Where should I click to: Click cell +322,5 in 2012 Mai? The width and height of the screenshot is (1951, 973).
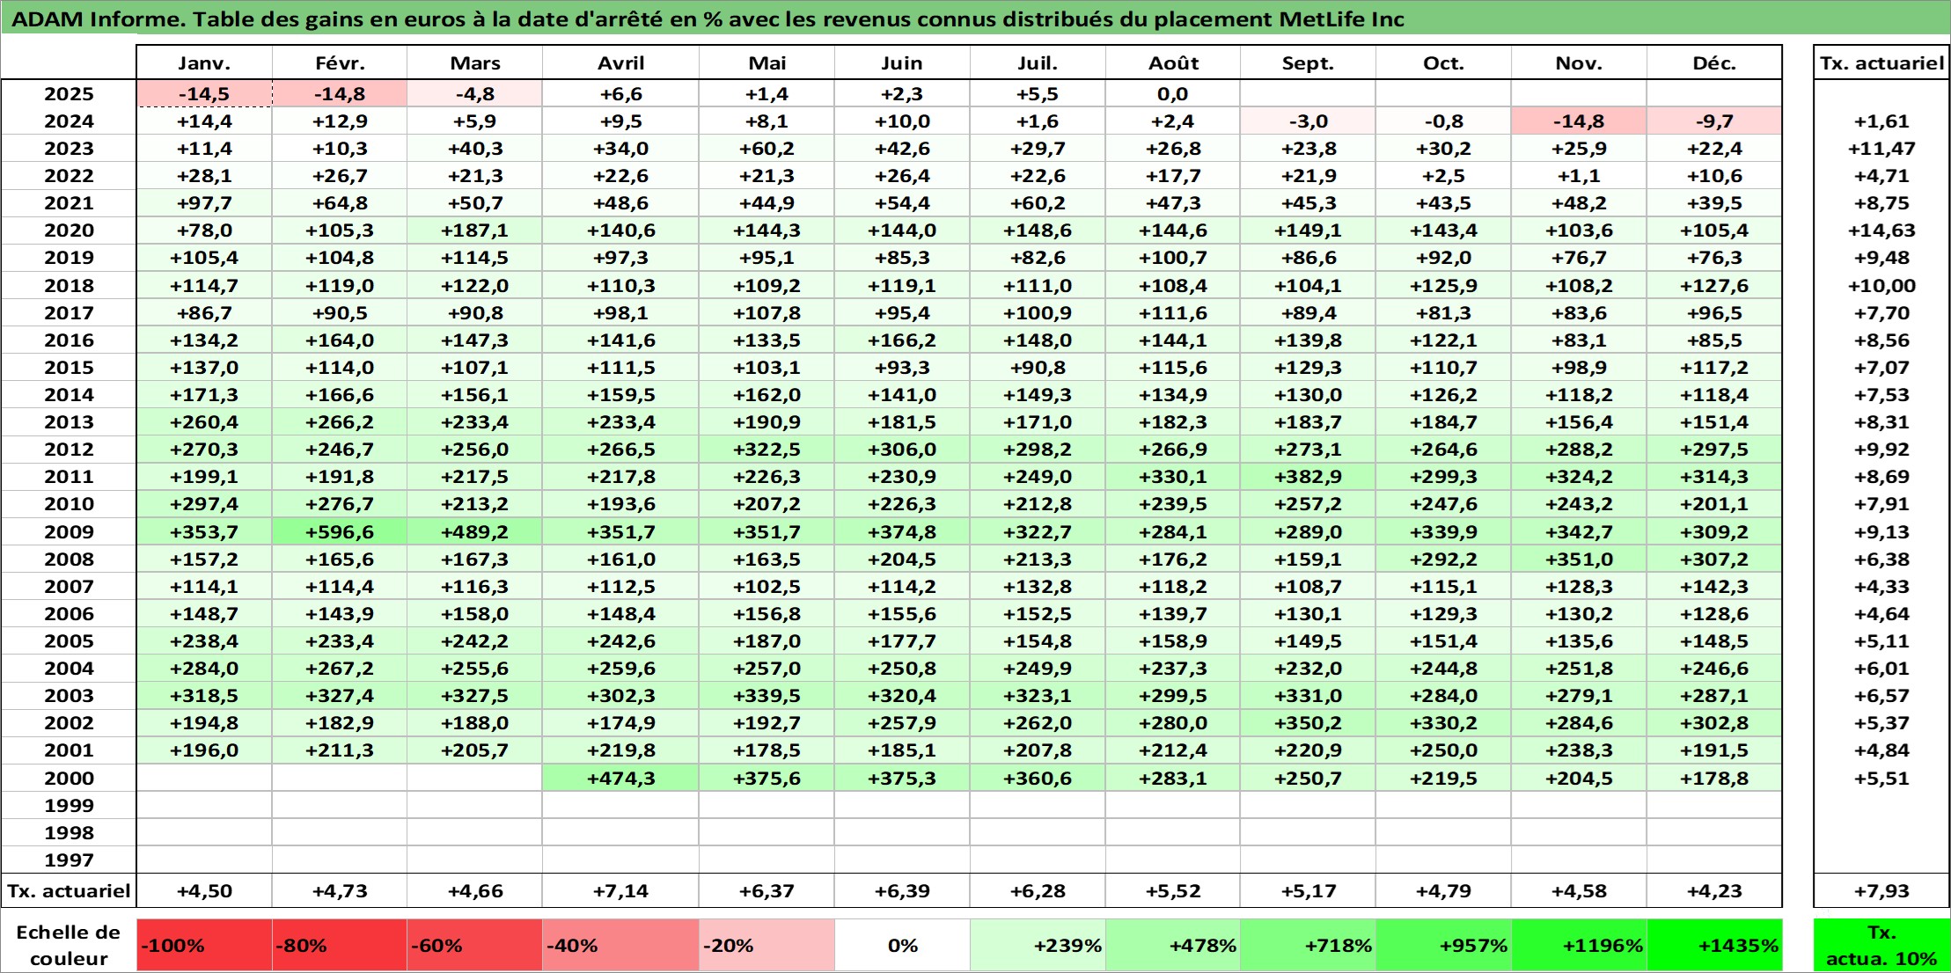pos(767,450)
